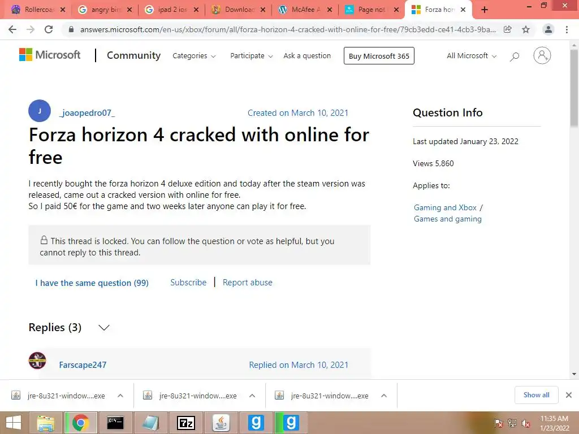Image resolution: width=579 pixels, height=434 pixels.
Task: Open the Chrome three-dot menu
Action: pos(567,29)
